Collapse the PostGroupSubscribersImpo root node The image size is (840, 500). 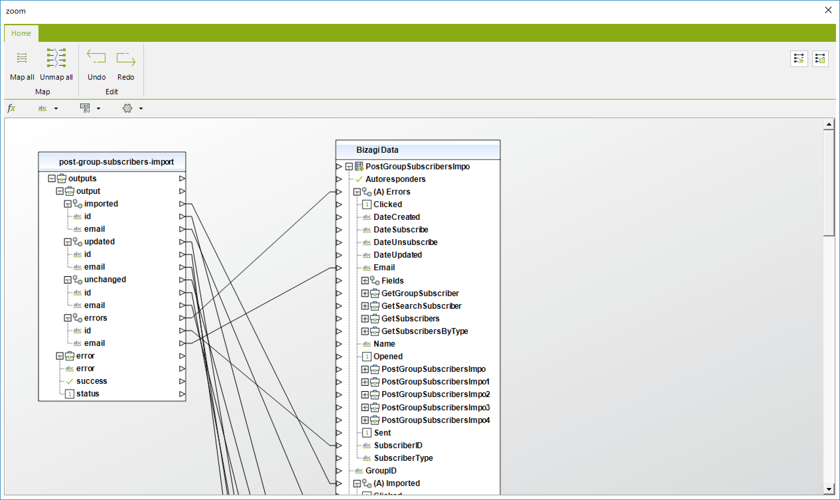coord(349,166)
